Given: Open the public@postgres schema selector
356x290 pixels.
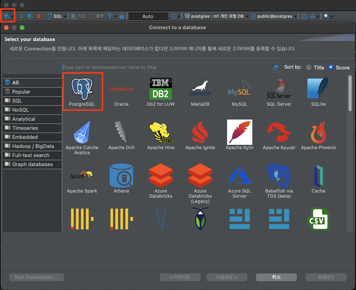Looking at the screenshot, I should tap(274, 16).
